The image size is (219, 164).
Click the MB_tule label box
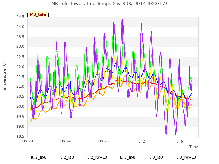(x=38, y=14)
